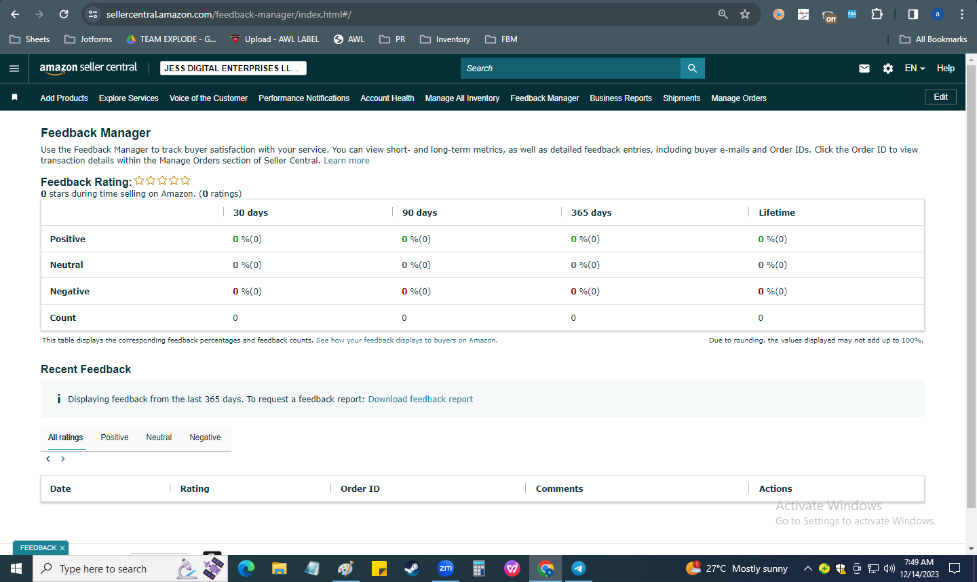Viewport: 977px width, 582px height.
Task: Open Windows Start menu
Action: tap(16, 568)
